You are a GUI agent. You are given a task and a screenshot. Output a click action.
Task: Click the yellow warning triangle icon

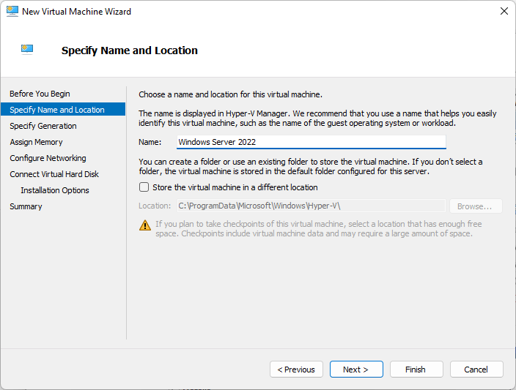pos(145,225)
